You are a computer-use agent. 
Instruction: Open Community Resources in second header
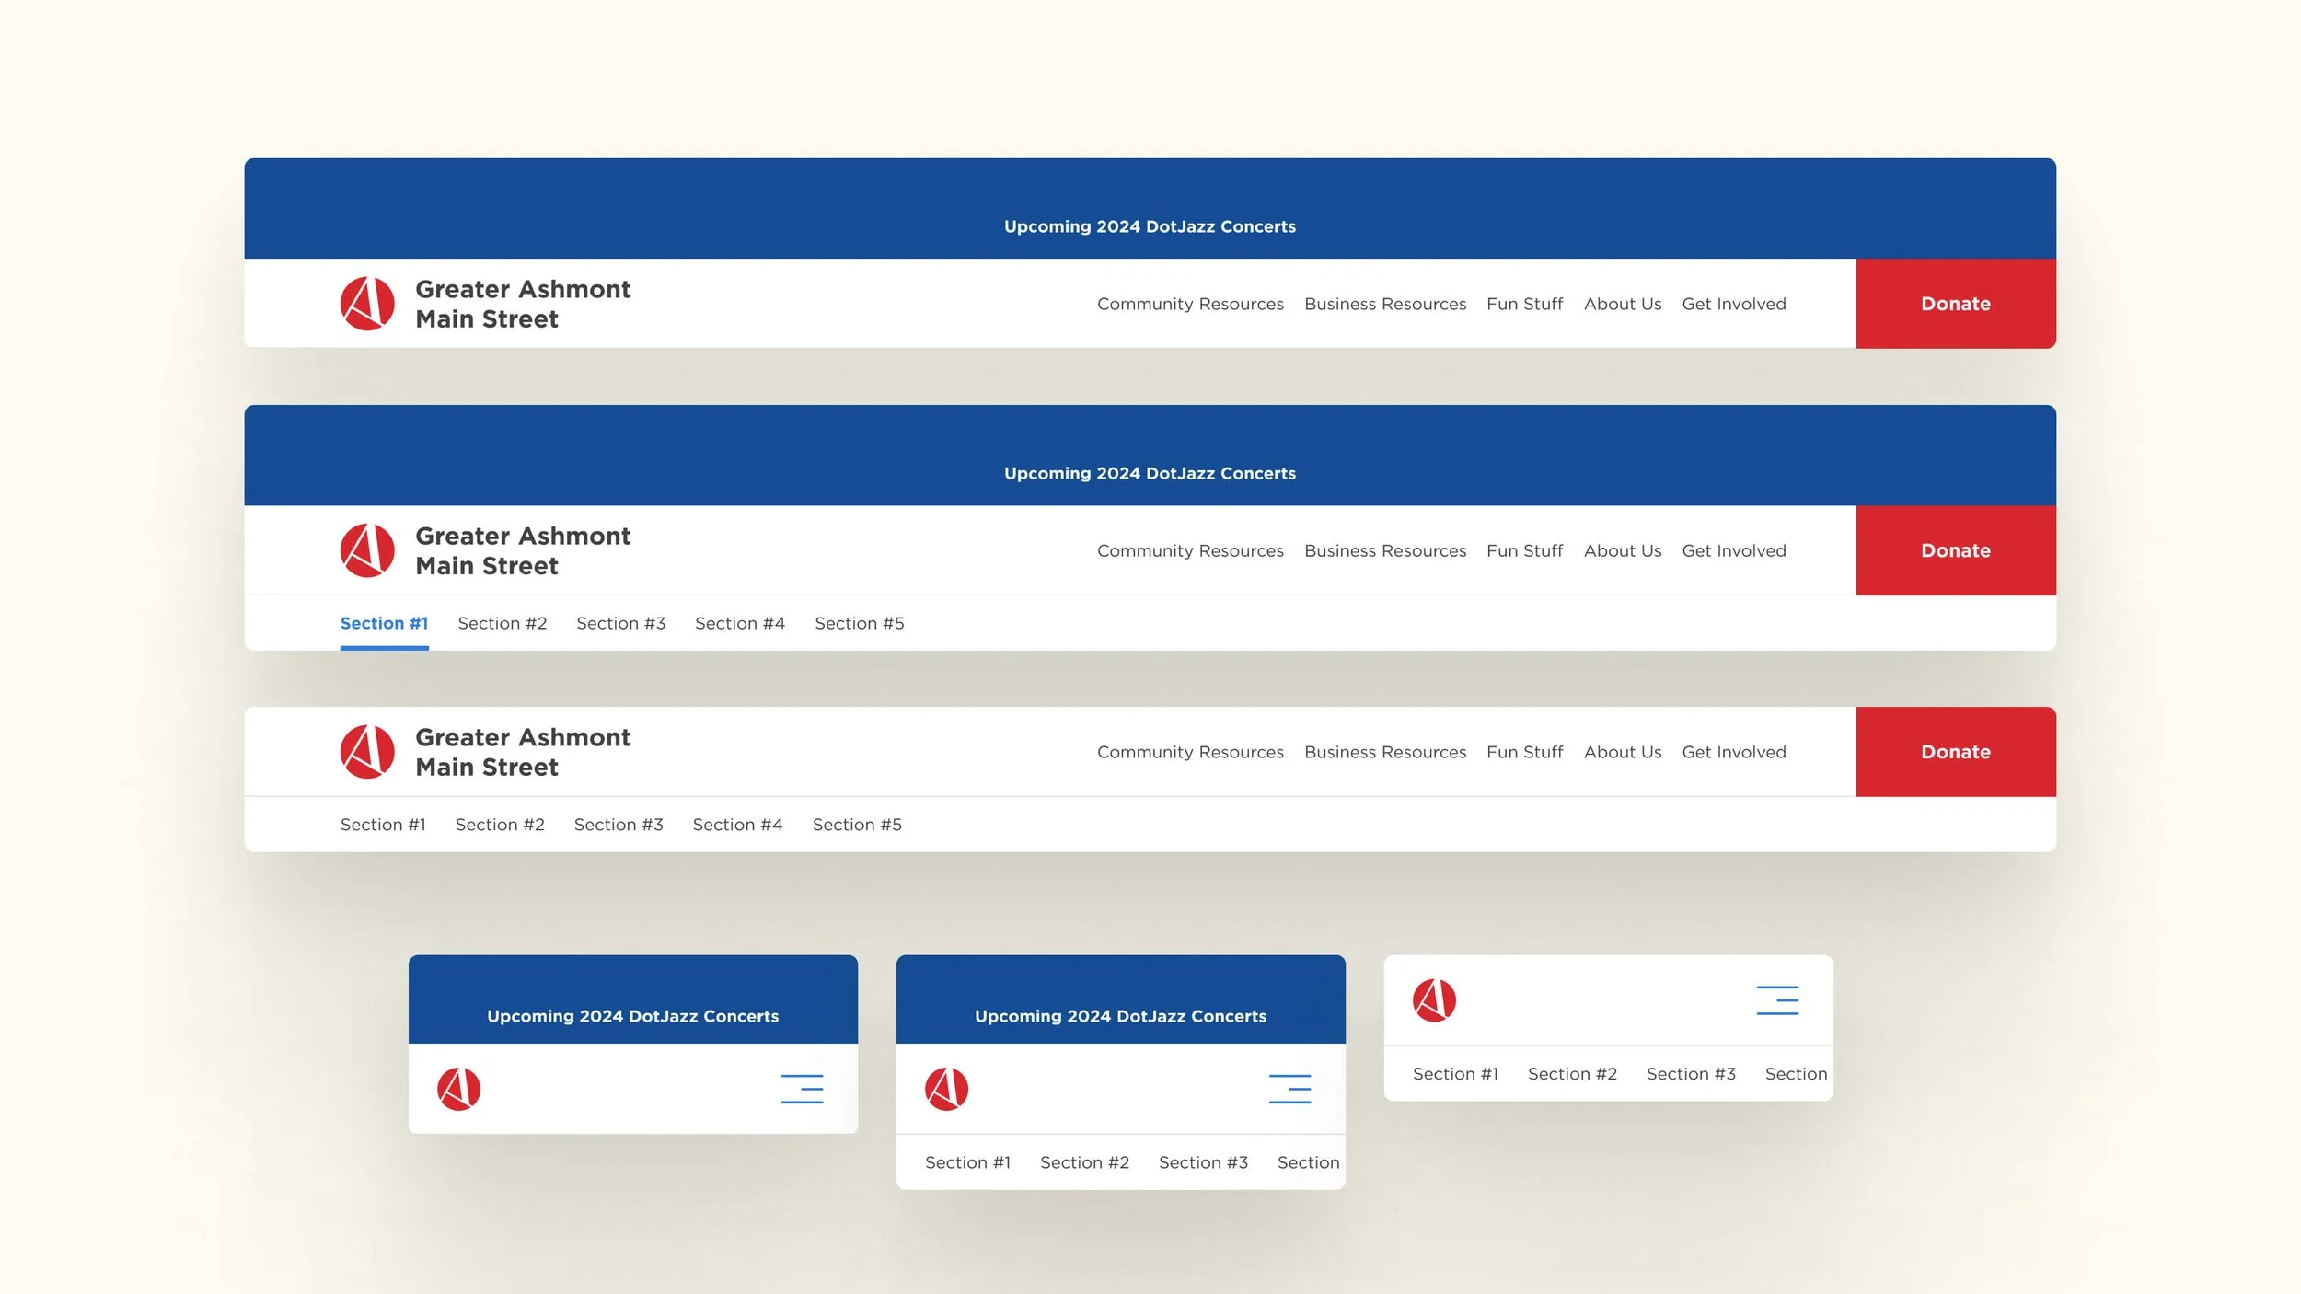[x=1190, y=550]
